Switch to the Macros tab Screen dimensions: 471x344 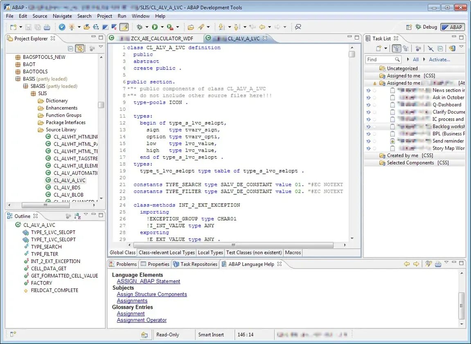point(293,253)
